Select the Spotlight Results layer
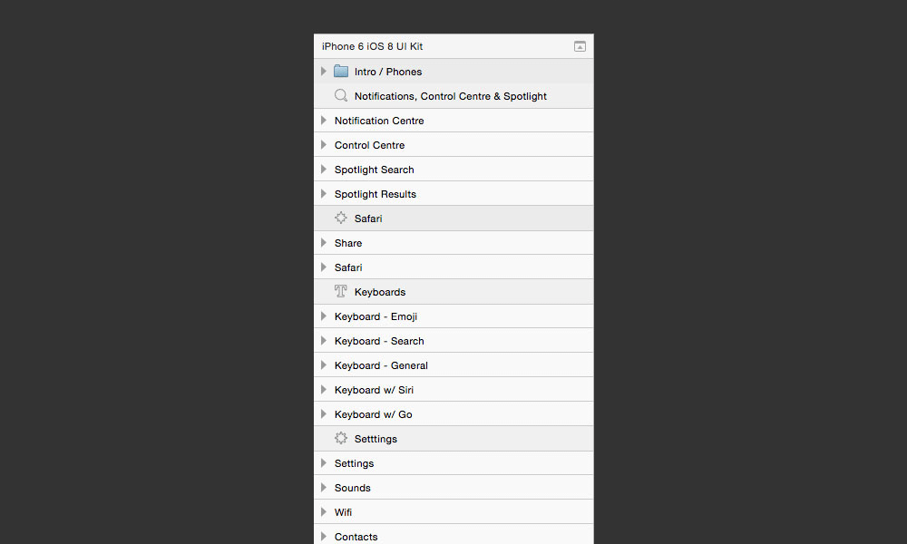Image resolution: width=907 pixels, height=544 pixels. pyautogui.click(x=375, y=193)
